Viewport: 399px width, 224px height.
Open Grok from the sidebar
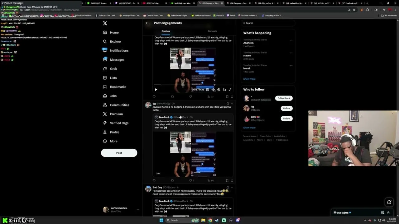tap(110, 69)
